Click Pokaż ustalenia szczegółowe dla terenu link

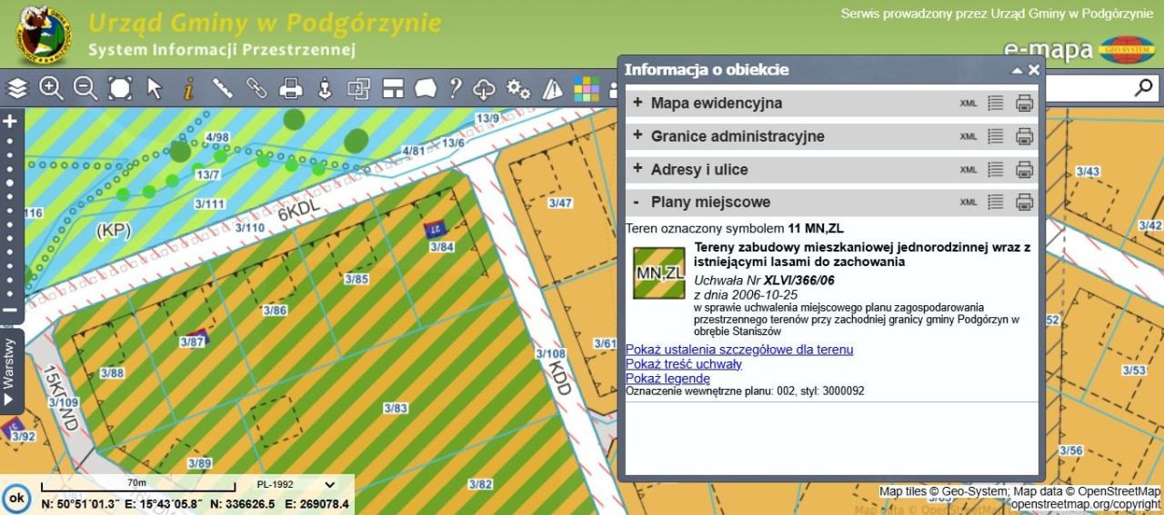(739, 350)
